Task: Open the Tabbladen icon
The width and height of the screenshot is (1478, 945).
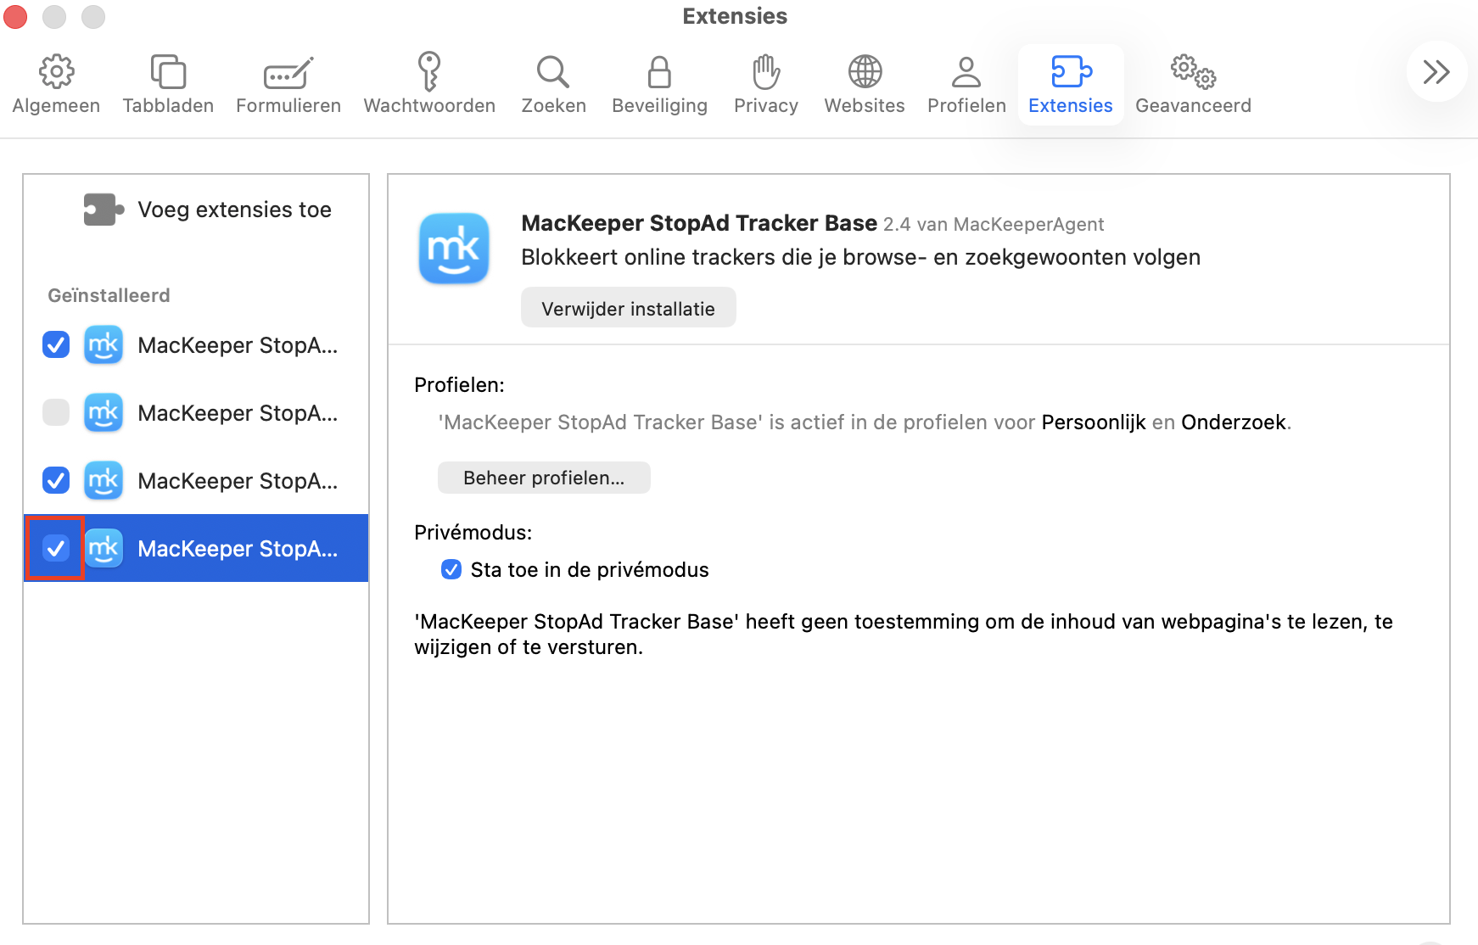Action: (168, 72)
